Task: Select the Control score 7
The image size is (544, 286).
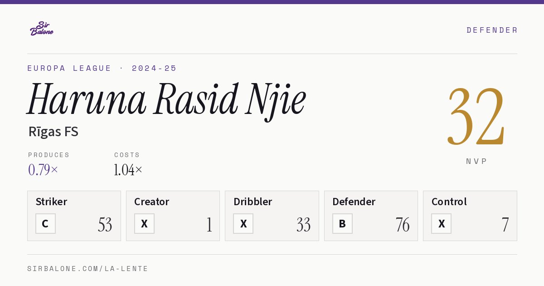Action: [x=505, y=225]
